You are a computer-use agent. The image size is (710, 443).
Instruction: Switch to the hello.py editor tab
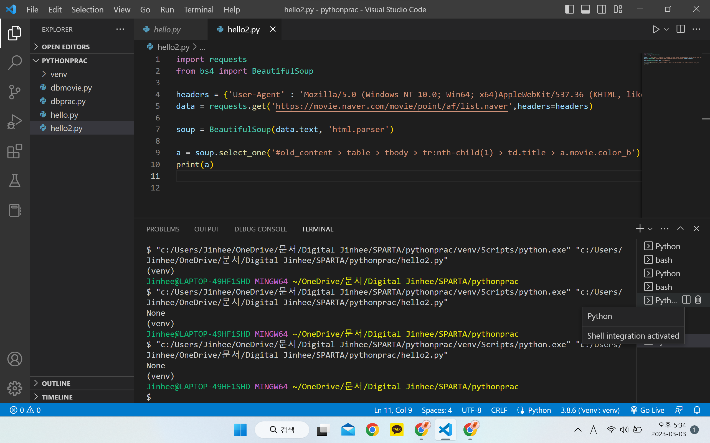point(171,29)
